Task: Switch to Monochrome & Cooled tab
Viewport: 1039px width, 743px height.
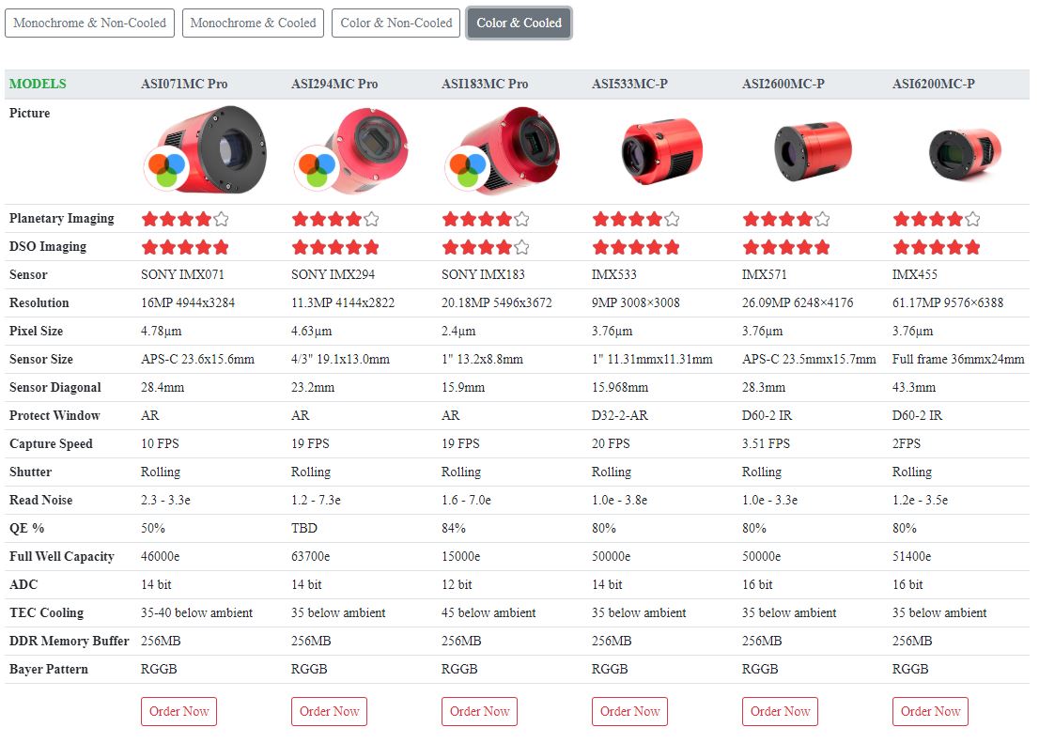Action: tap(253, 23)
